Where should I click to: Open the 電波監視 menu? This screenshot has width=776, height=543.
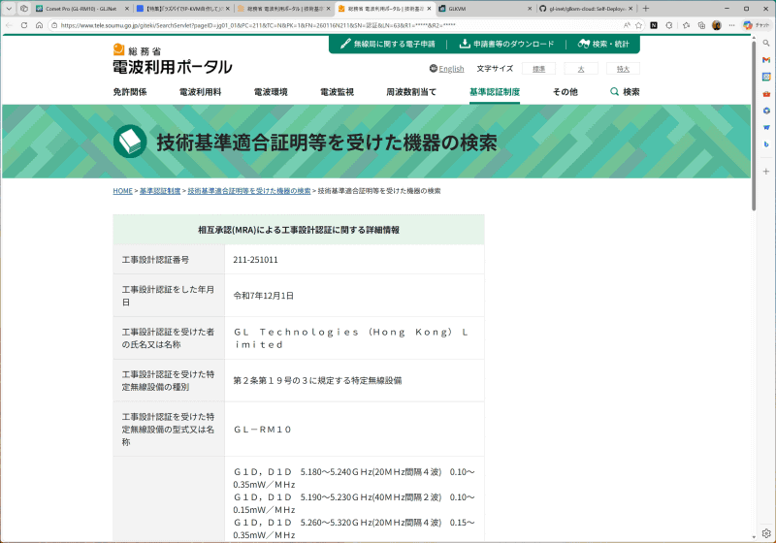pos(337,92)
